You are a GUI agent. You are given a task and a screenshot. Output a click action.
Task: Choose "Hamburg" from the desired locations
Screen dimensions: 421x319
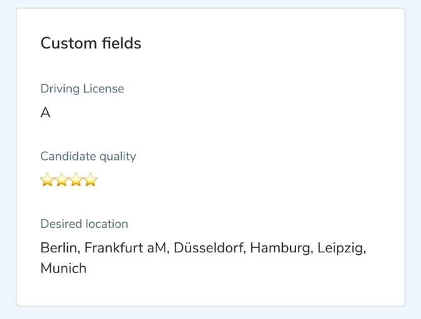click(x=280, y=248)
